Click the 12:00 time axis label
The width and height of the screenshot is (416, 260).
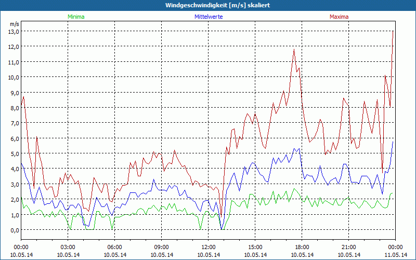[x=209, y=248]
